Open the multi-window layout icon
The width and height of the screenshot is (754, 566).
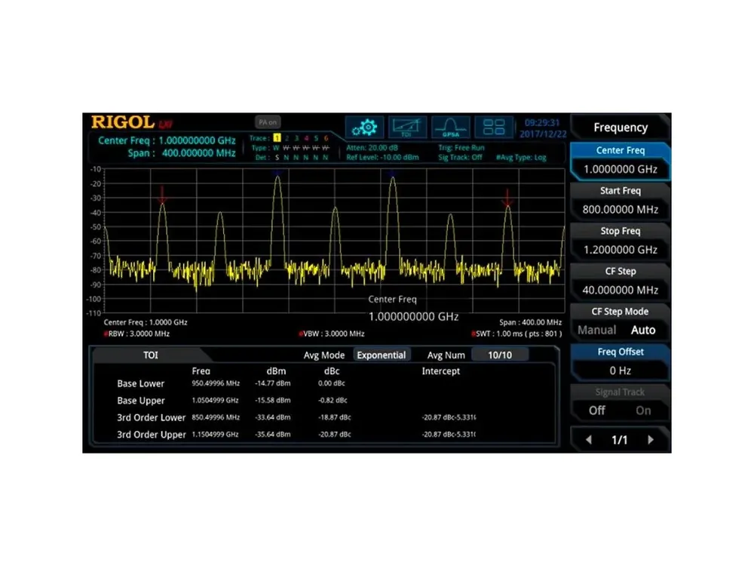coord(494,128)
